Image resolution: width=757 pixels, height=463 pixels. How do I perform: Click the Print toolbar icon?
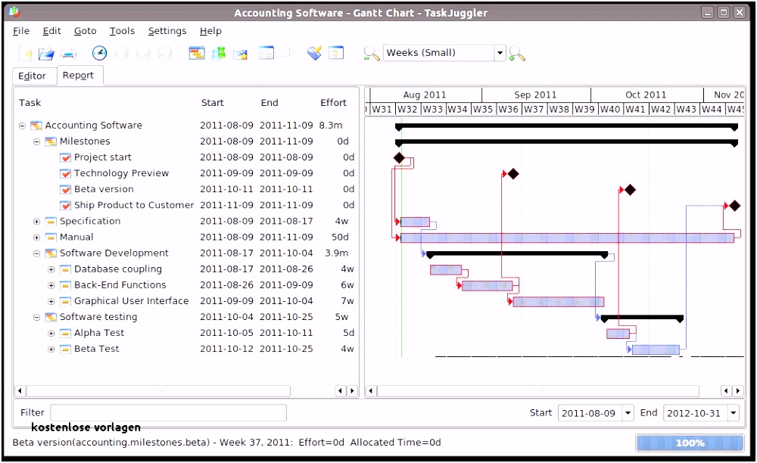coord(68,53)
